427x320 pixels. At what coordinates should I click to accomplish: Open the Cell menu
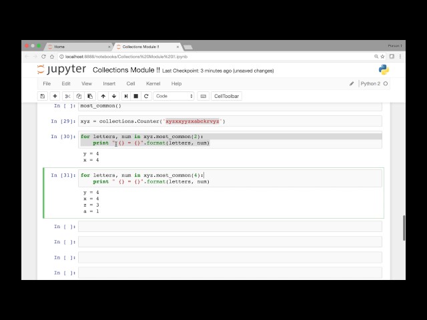[131, 83]
